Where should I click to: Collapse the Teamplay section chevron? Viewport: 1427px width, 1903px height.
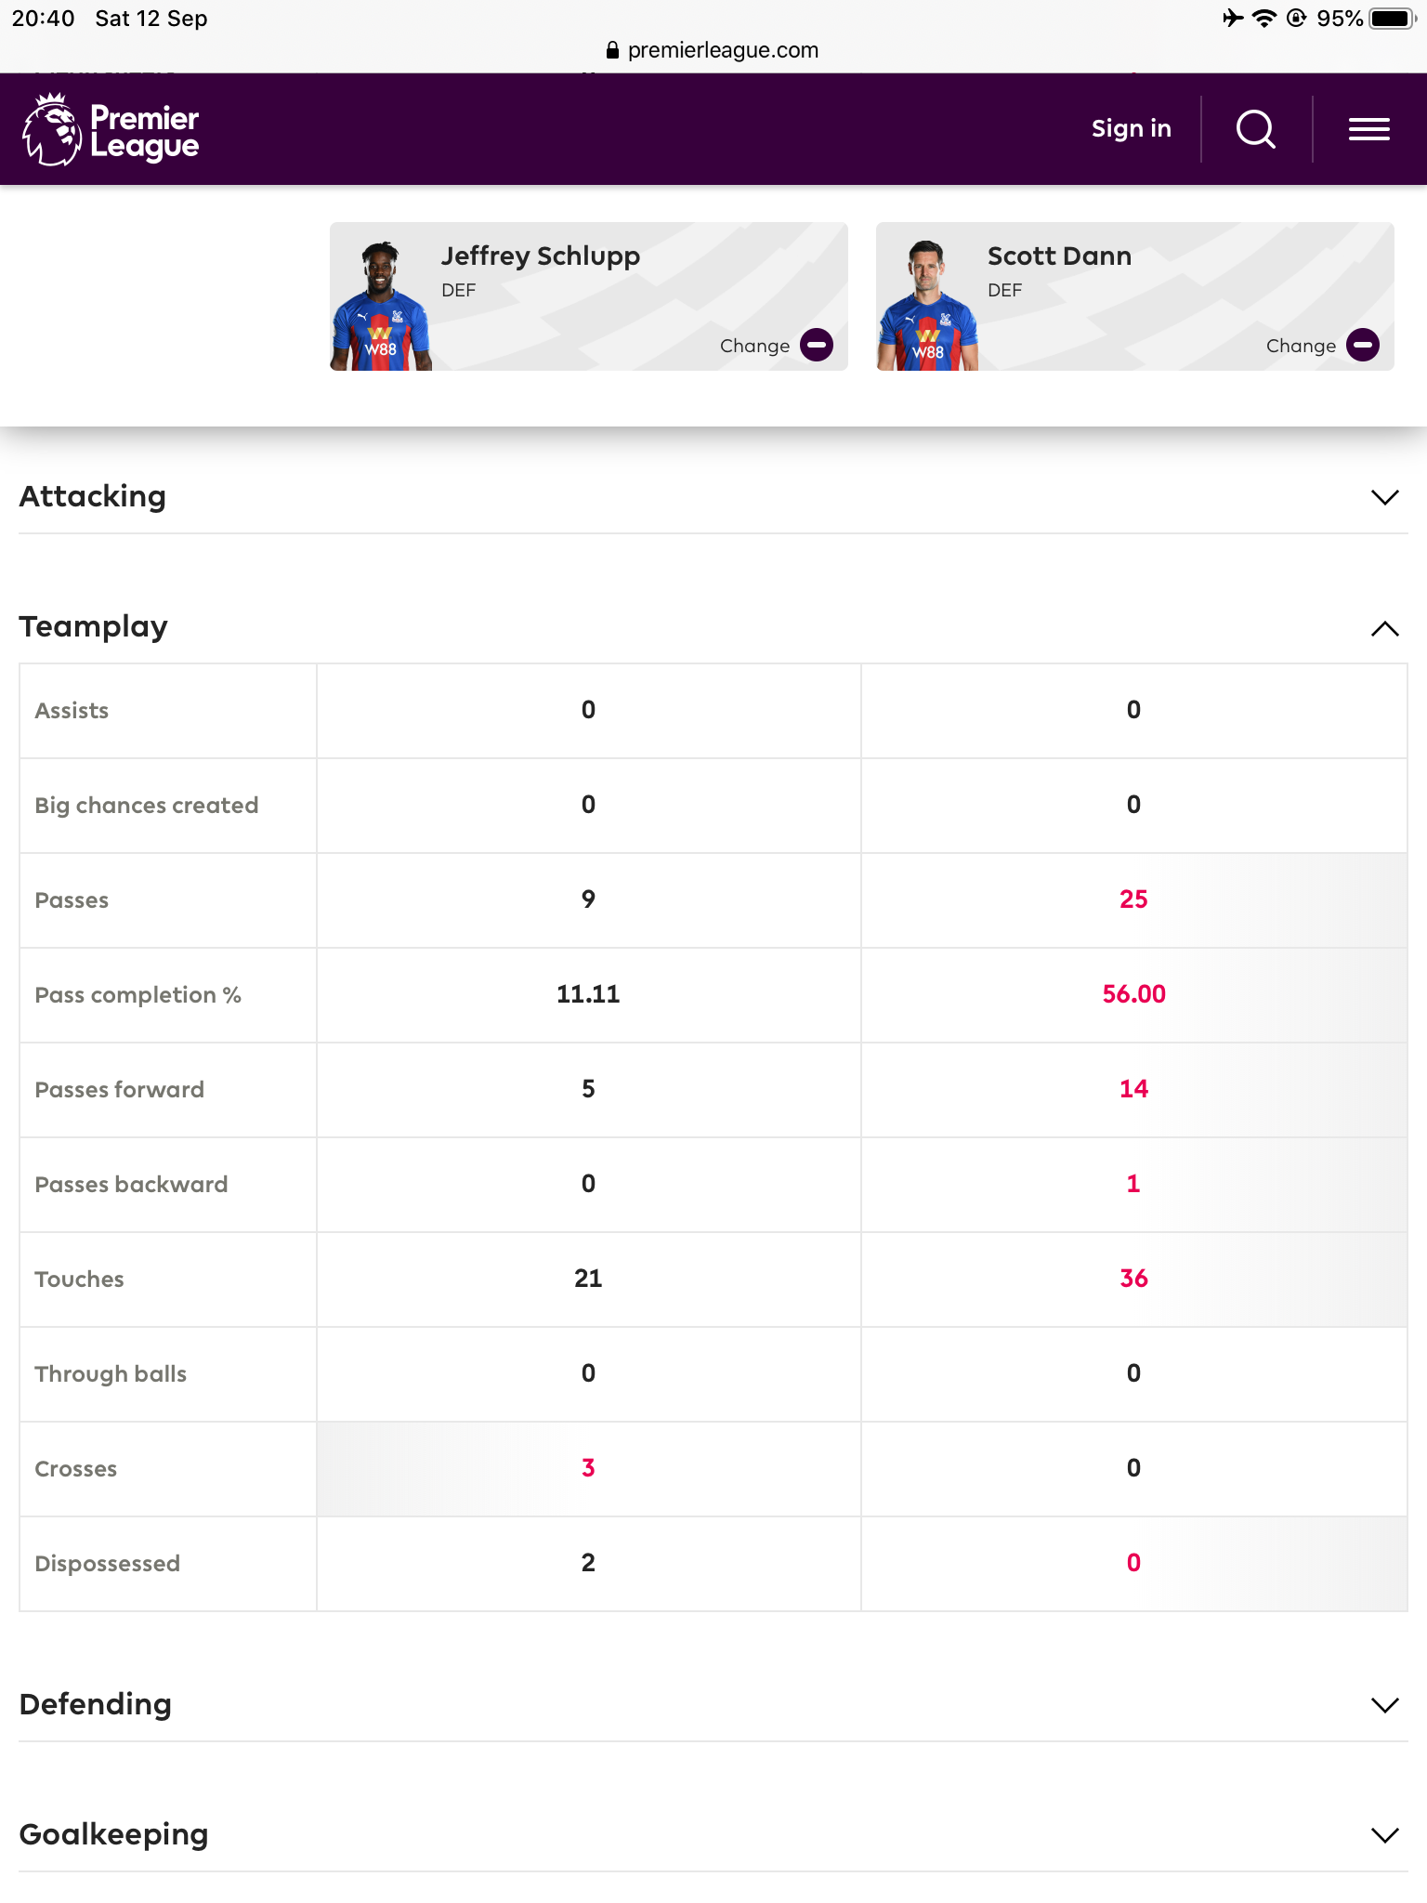pyautogui.click(x=1384, y=629)
